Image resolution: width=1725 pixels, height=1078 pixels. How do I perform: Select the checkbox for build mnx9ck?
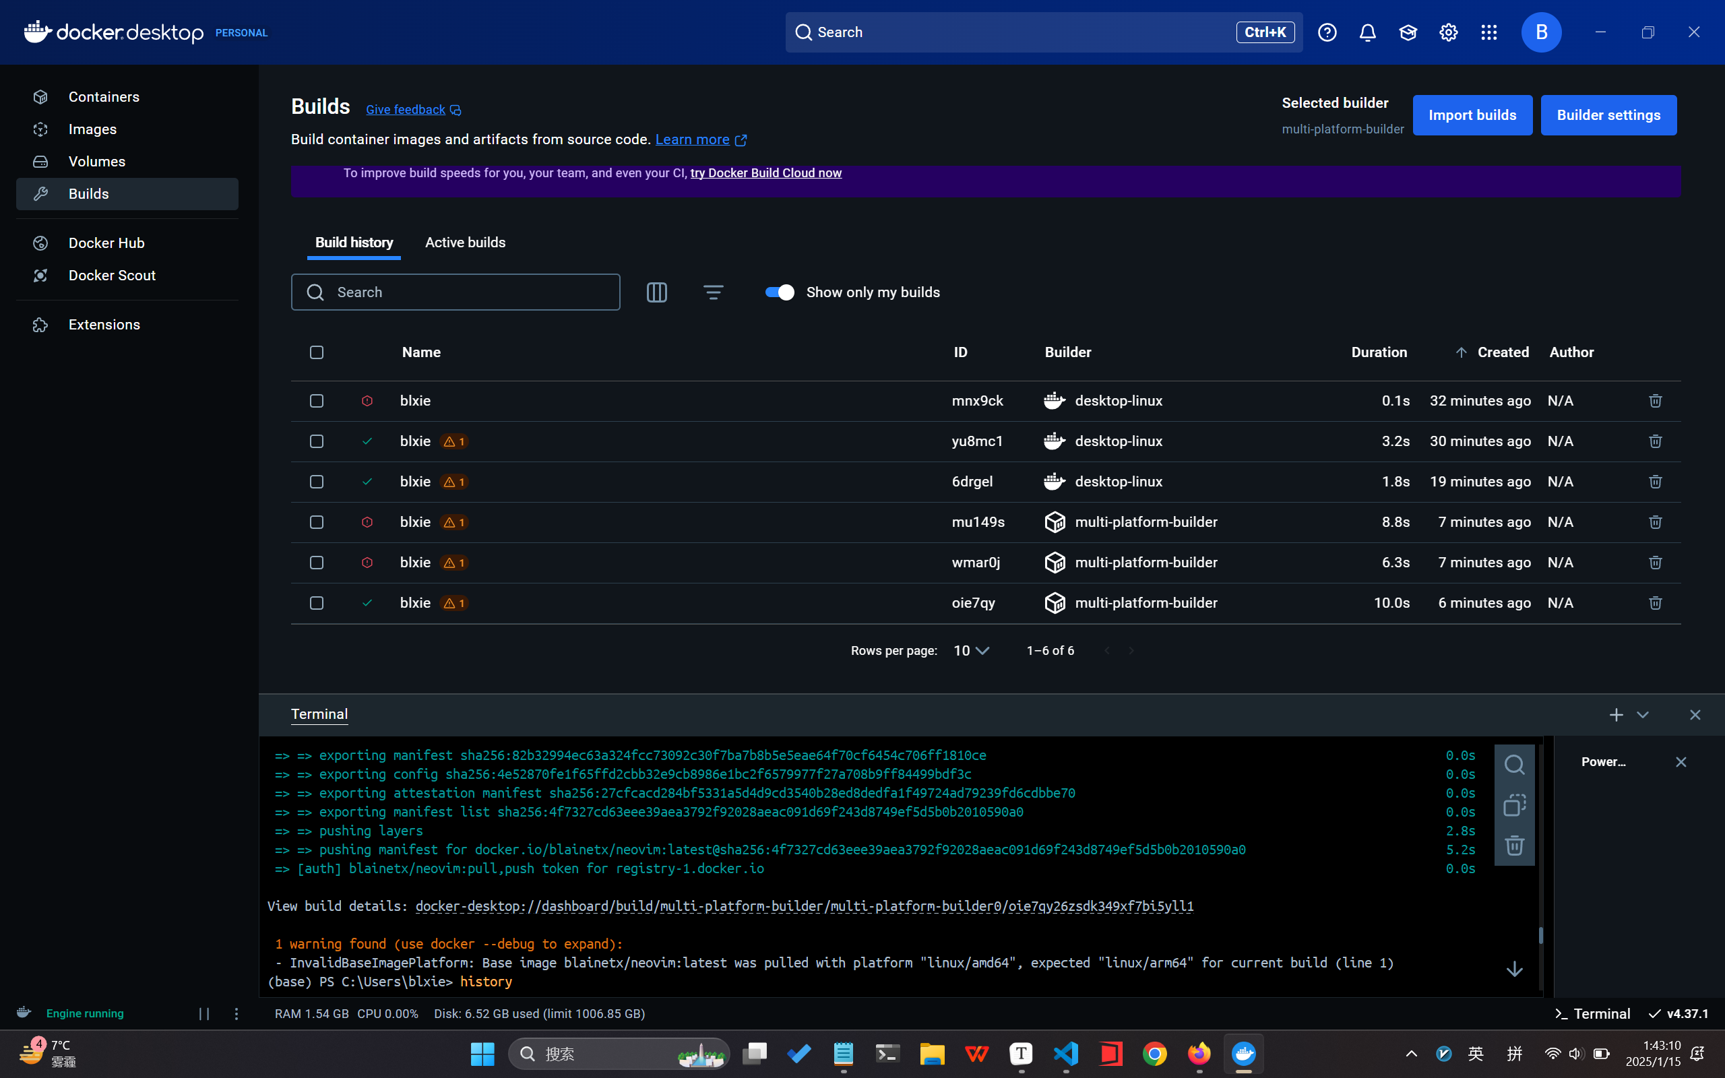tap(317, 401)
